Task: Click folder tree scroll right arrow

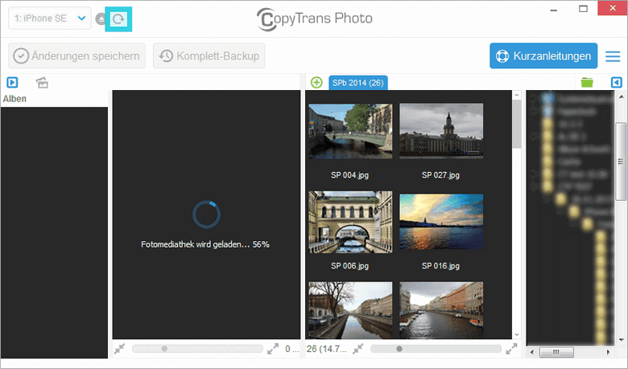Action: [609, 352]
